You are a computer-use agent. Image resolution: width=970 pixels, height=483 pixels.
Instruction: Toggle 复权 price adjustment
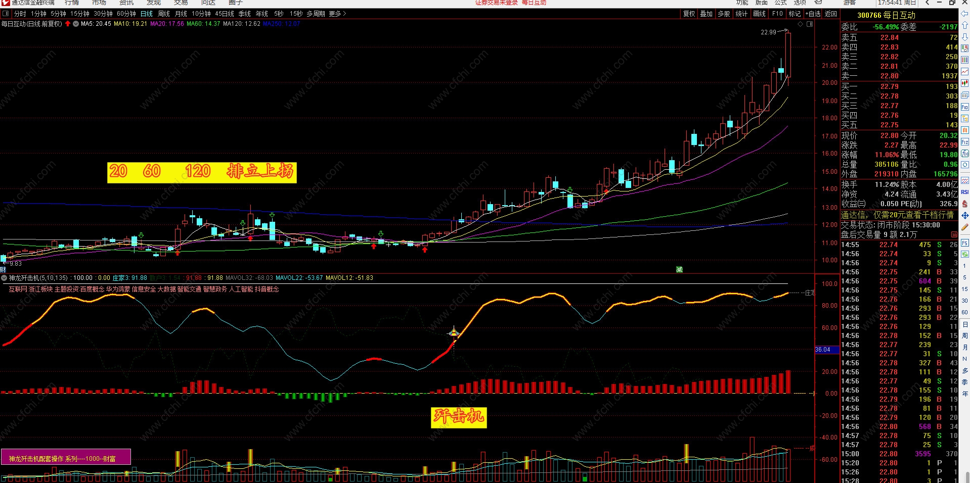[689, 14]
